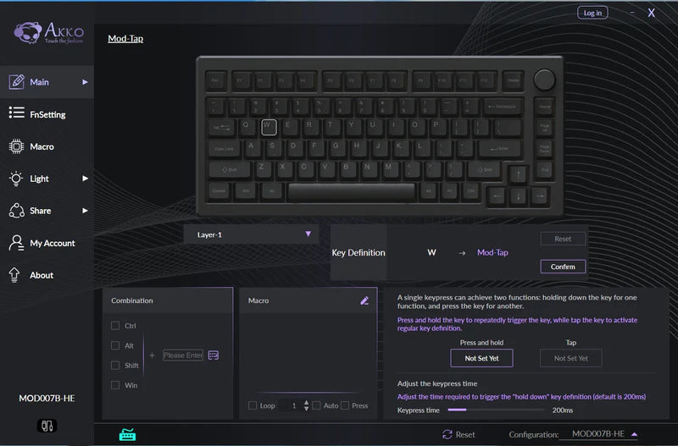
Task: Click the Keypress time slider
Action: pos(496,410)
